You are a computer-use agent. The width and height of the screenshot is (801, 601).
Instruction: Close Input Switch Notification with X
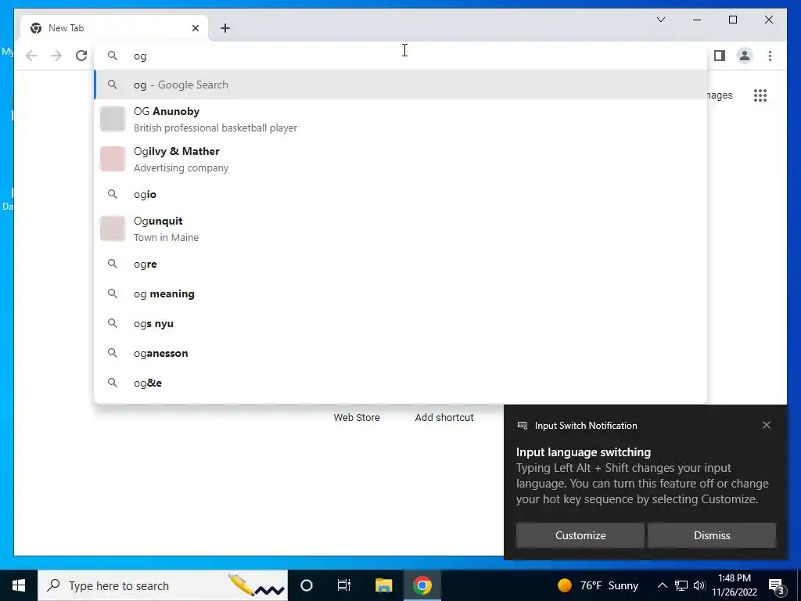pos(767,425)
